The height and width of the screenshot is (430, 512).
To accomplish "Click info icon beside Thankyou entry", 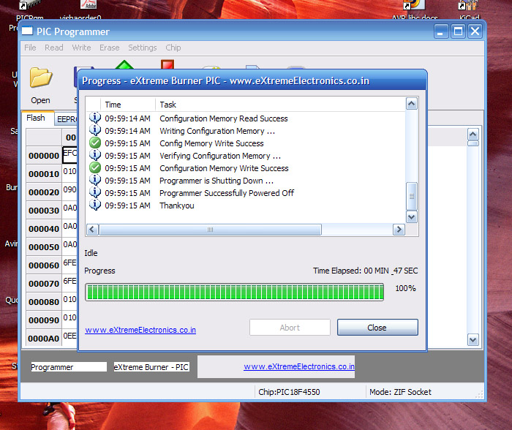I will [95, 205].
